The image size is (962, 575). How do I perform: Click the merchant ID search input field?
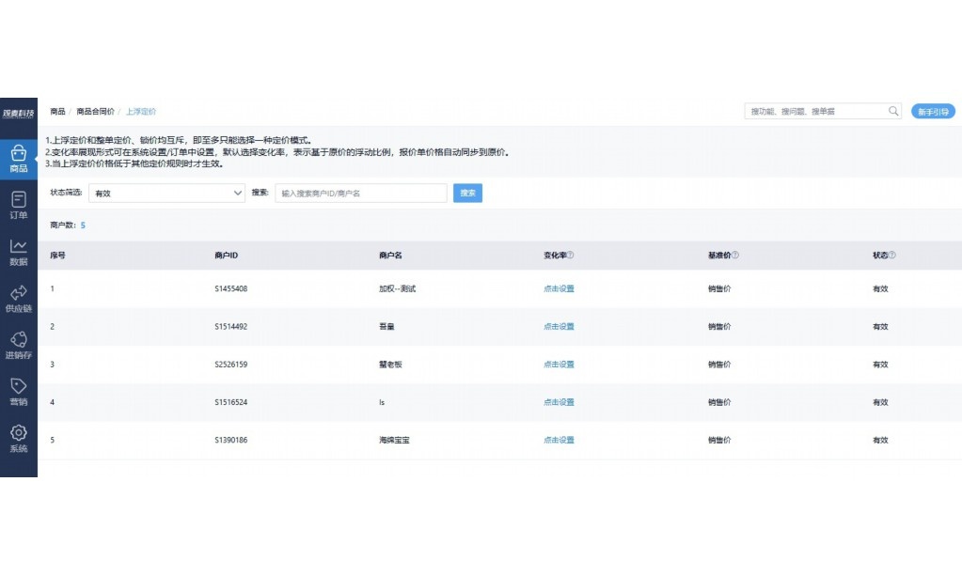[360, 193]
